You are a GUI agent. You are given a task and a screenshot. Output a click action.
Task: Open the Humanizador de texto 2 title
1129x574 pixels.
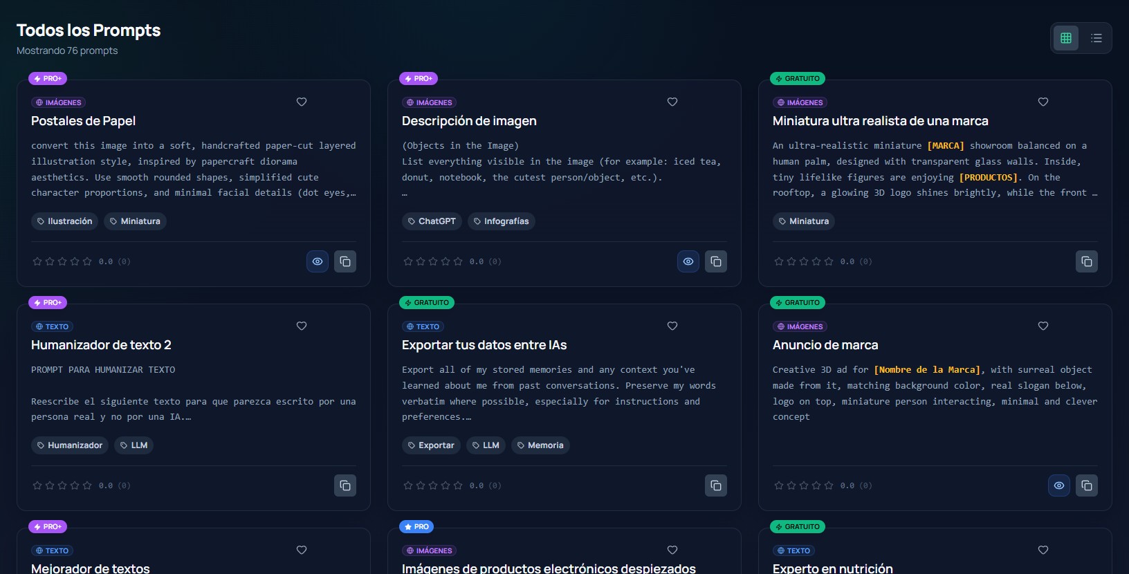pos(101,345)
